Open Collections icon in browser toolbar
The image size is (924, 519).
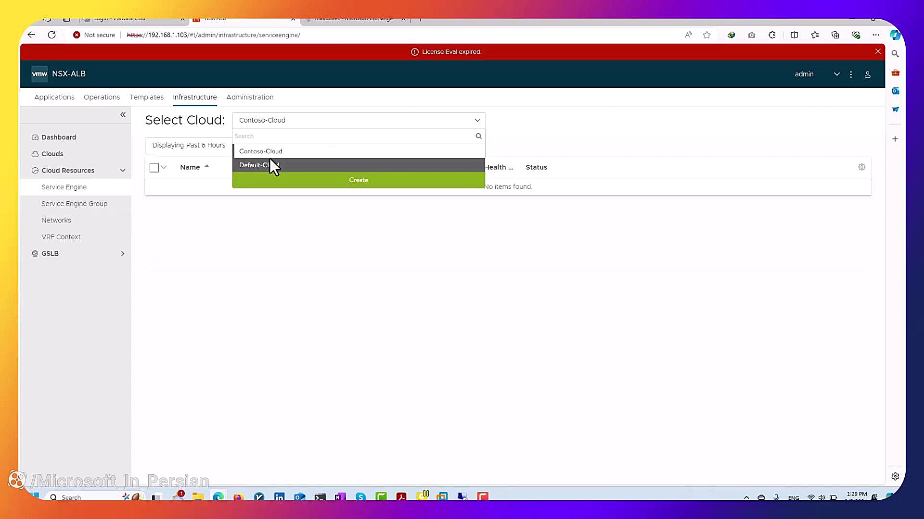coord(835,35)
